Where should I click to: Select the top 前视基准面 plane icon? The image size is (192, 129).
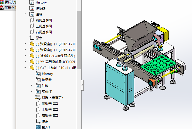32,20
